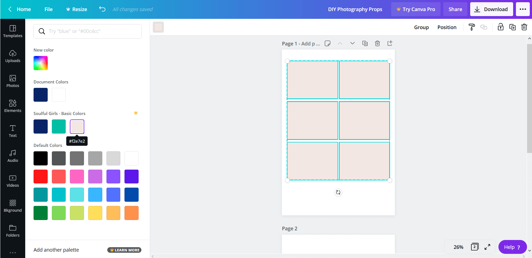This screenshot has height=258, width=532.
Task: Select the copy style paint roller icon
Action: [472, 27]
